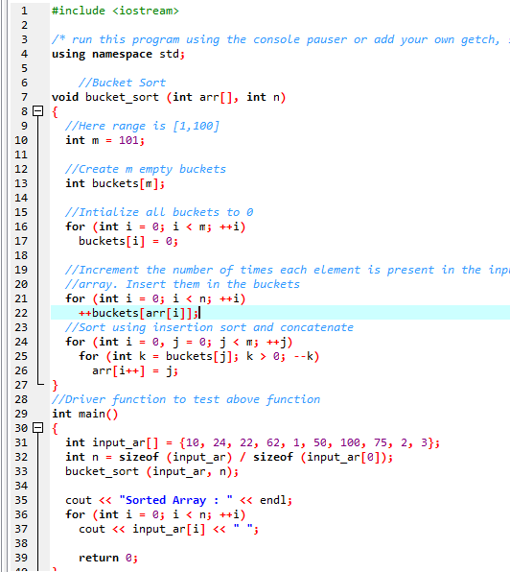Click 'for (int i = 0; i < m' loop on line 16

155,226
